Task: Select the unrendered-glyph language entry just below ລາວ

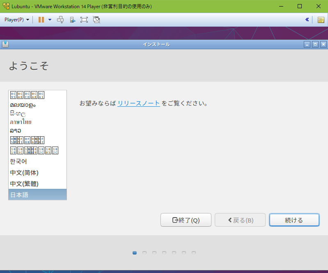Action: (x=38, y=140)
